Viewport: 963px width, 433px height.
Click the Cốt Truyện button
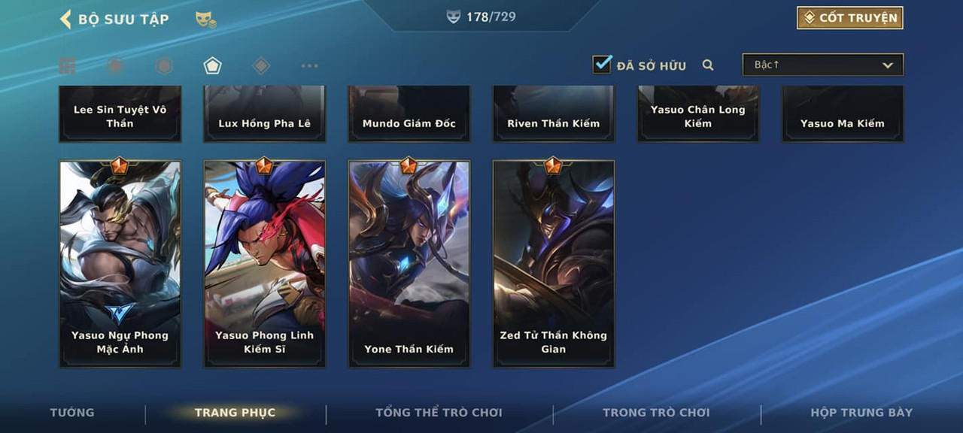coord(850,18)
